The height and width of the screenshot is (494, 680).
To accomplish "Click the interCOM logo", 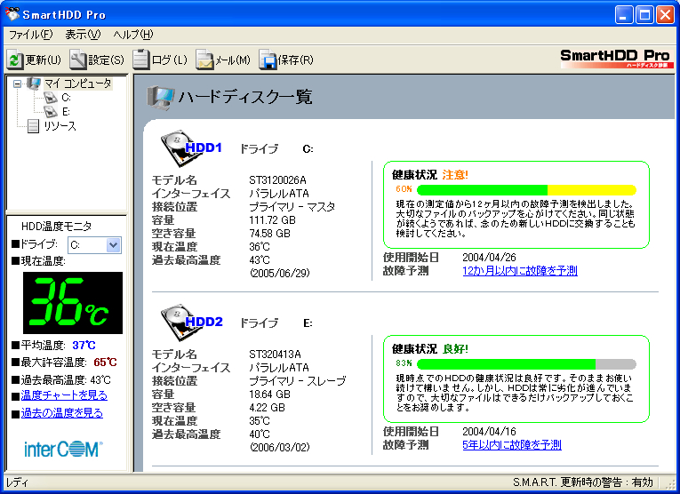I will [63, 449].
